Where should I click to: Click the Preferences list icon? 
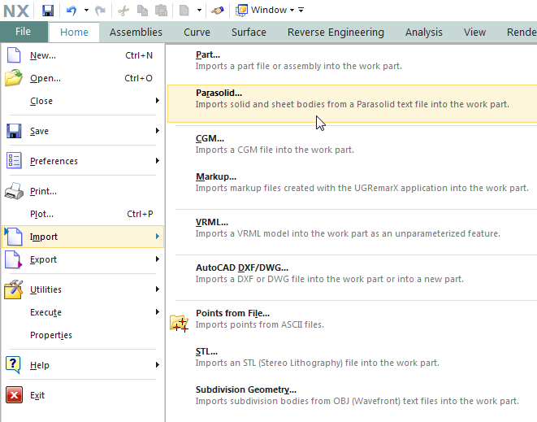(x=14, y=161)
